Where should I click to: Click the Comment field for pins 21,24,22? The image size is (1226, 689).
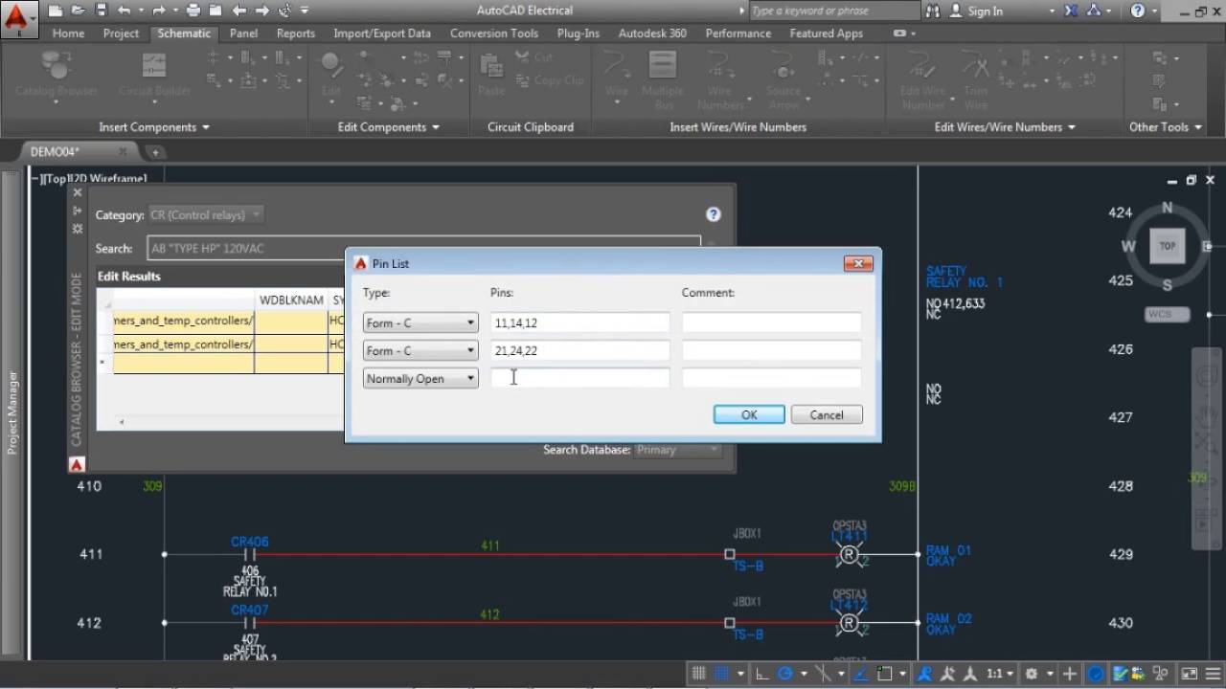click(x=772, y=351)
